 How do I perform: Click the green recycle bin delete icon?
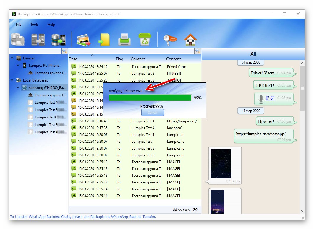pos(145,39)
